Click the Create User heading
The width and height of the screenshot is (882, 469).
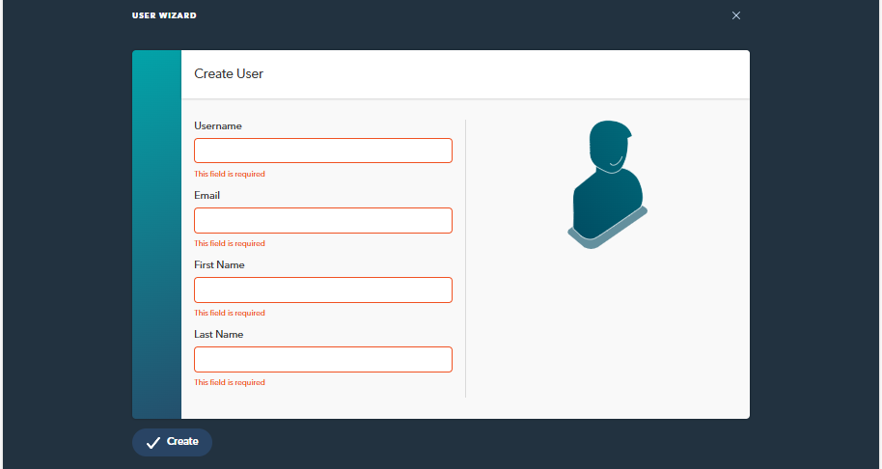[229, 73]
